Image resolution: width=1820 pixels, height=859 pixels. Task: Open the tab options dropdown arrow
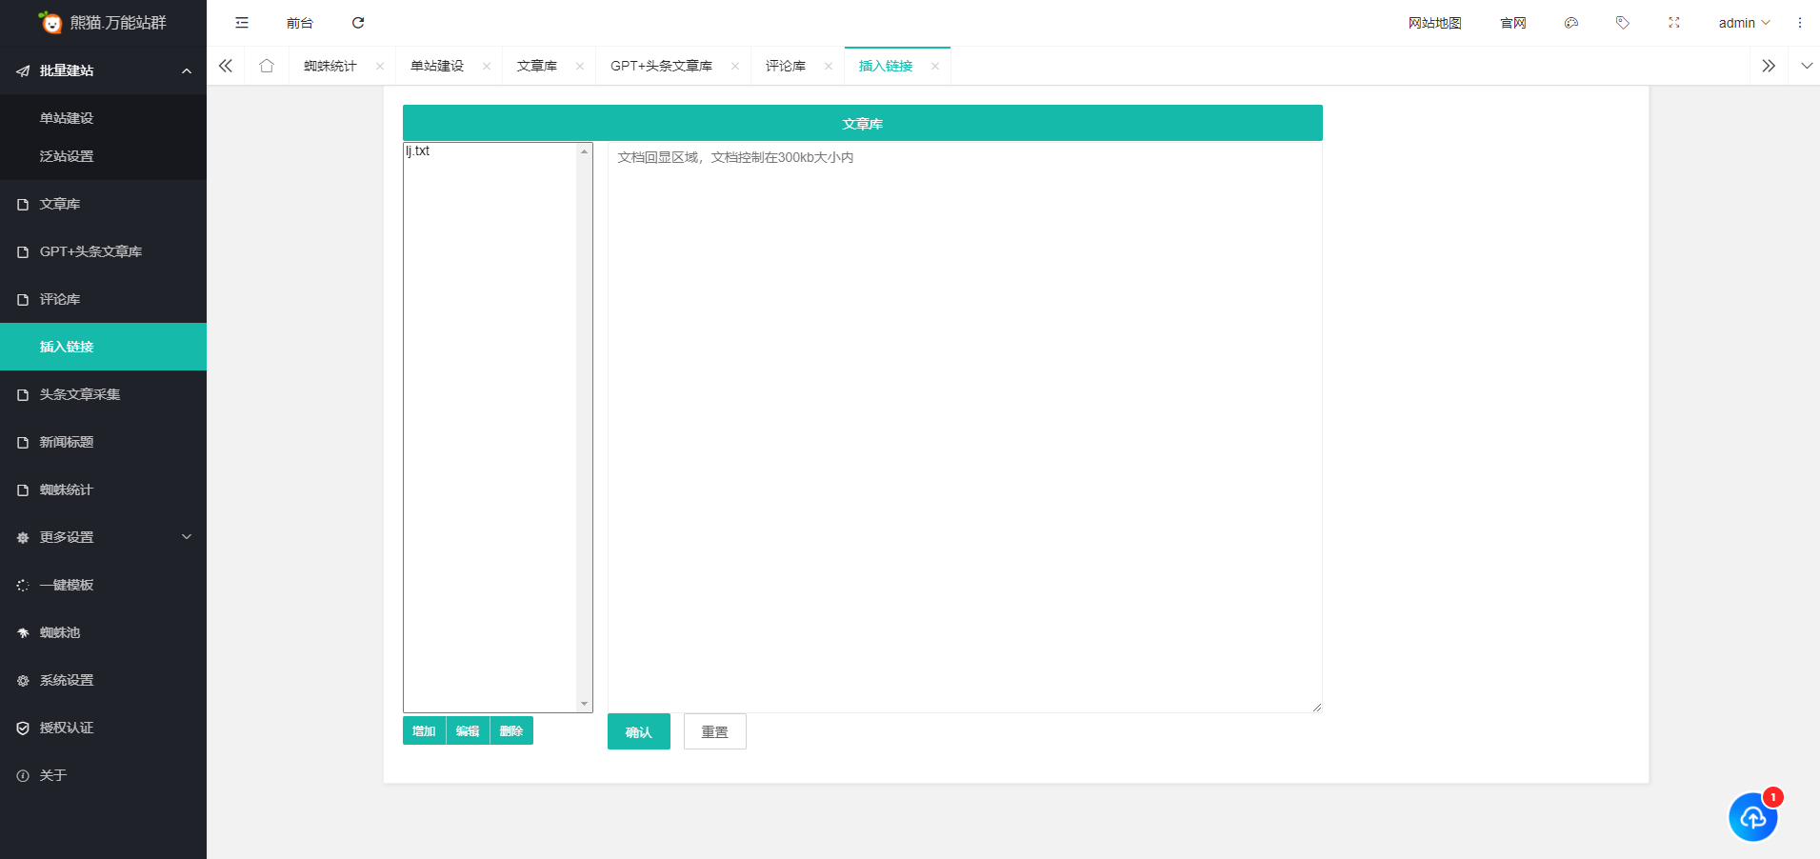click(1807, 66)
